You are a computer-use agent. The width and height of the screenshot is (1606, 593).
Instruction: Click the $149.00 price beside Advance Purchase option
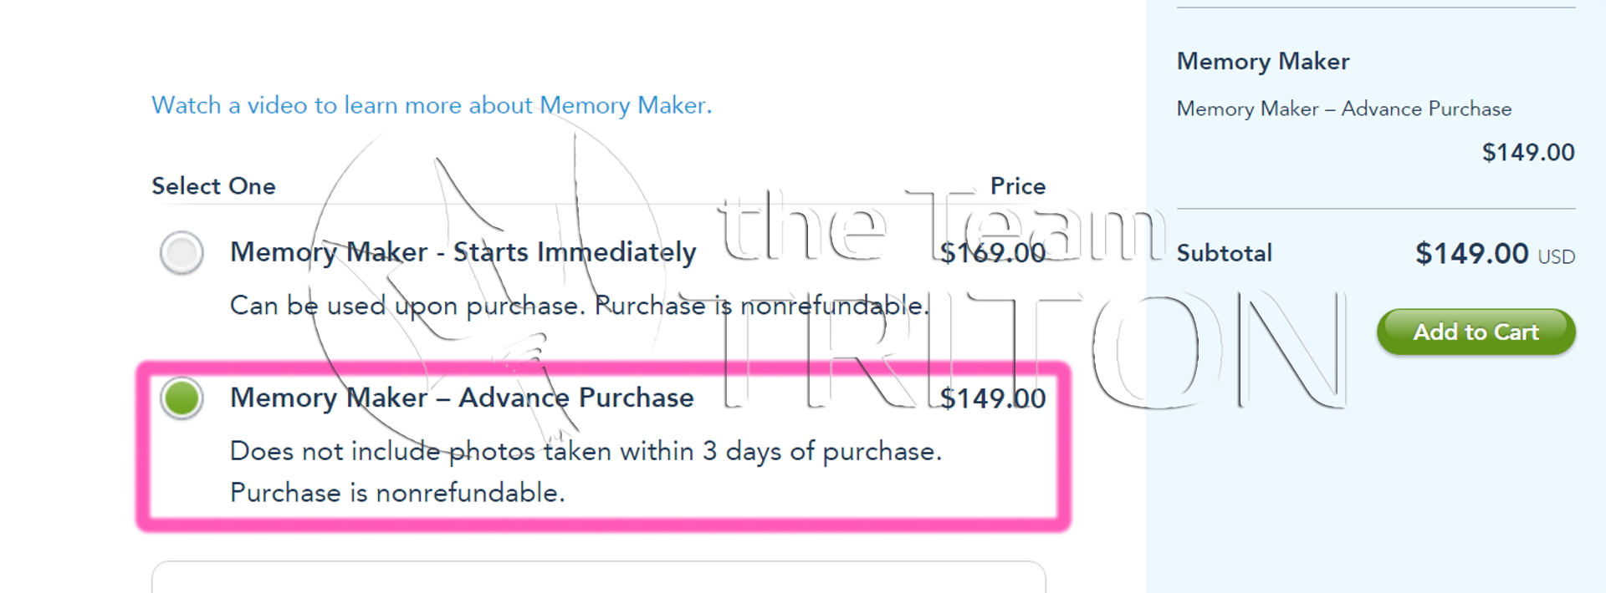pos(992,398)
